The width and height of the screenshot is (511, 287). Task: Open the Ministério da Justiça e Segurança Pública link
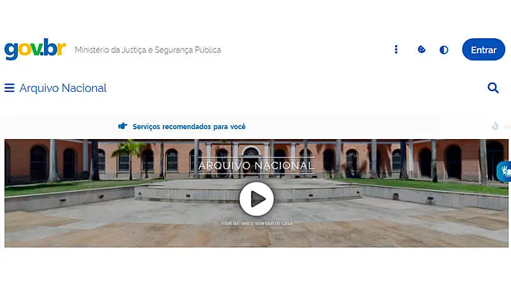click(148, 50)
